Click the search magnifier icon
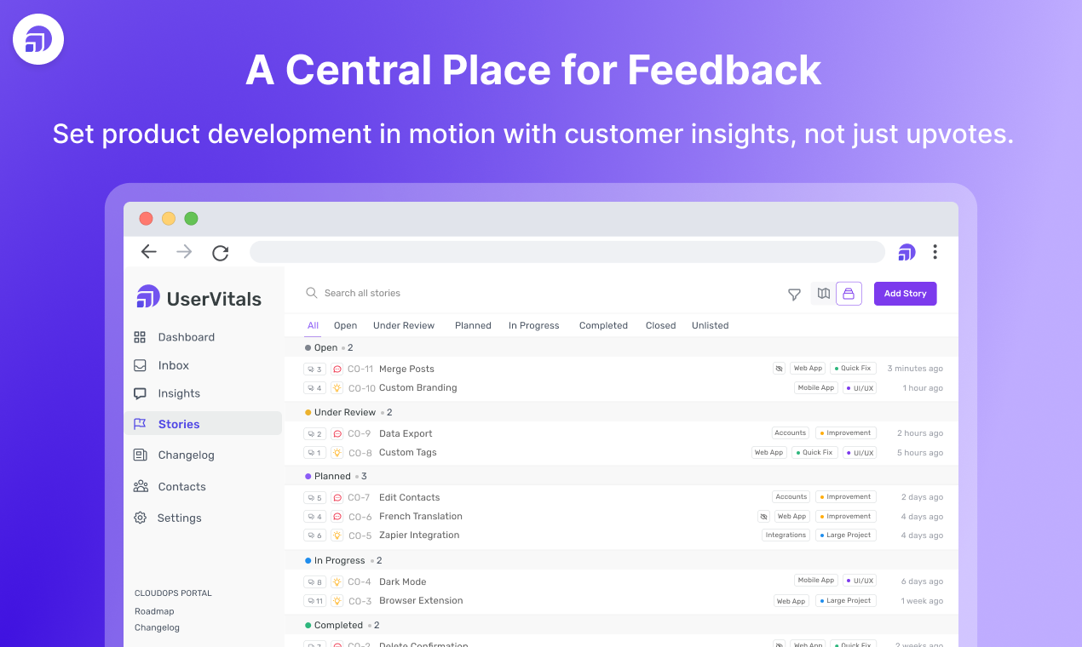The width and height of the screenshot is (1082, 647). (x=311, y=293)
